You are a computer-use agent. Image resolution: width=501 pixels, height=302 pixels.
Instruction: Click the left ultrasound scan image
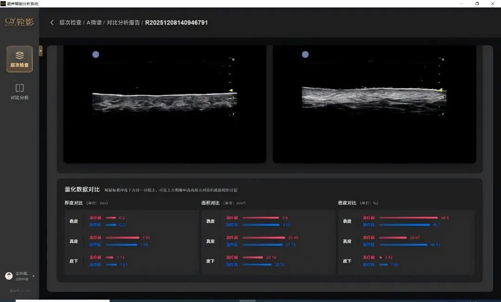coord(165,103)
